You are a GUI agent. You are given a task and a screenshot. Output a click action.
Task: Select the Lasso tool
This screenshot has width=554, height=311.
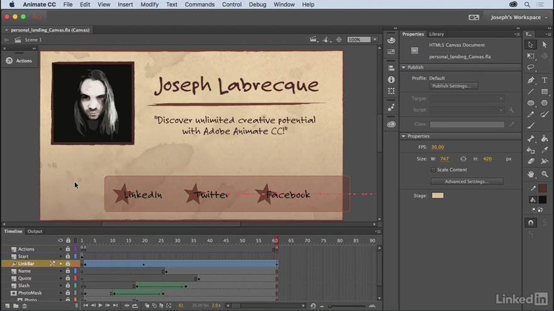tap(531, 67)
